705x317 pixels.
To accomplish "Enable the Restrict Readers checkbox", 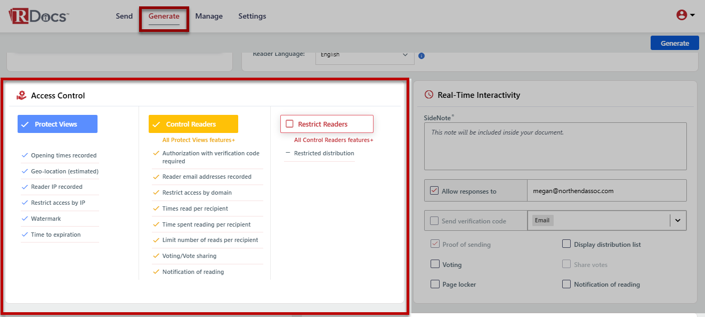I will coord(290,124).
